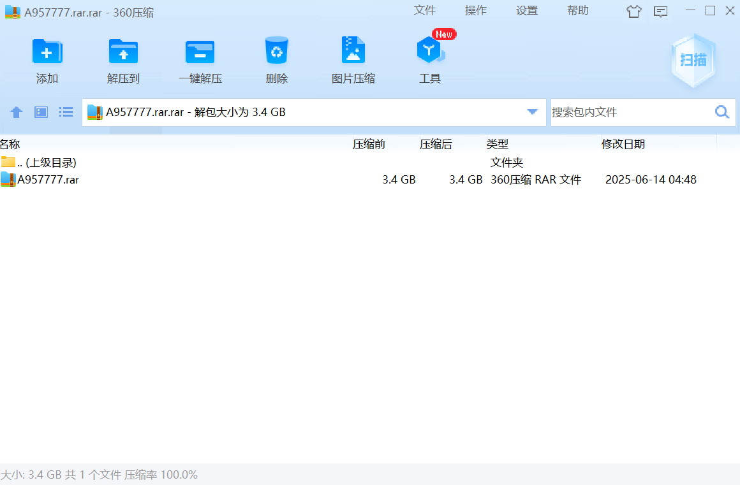740x485 pixels.
Task: Click the search magnifier icon
Action: [722, 112]
